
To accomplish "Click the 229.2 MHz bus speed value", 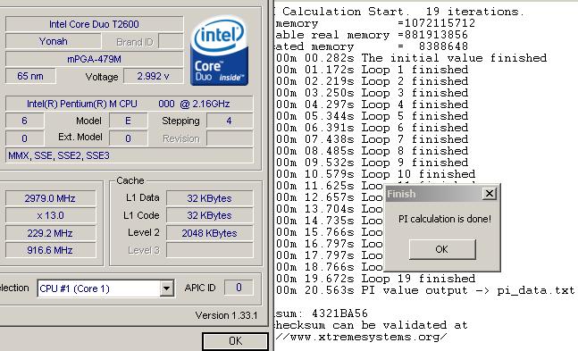I will (x=50, y=233).
